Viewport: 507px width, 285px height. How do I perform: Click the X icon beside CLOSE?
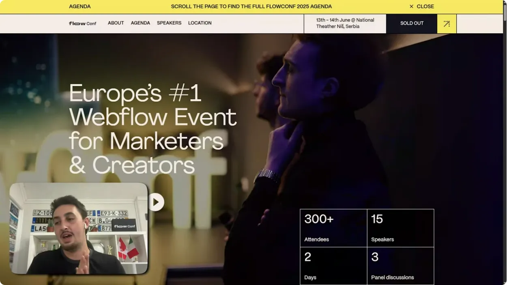tap(411, 6)
